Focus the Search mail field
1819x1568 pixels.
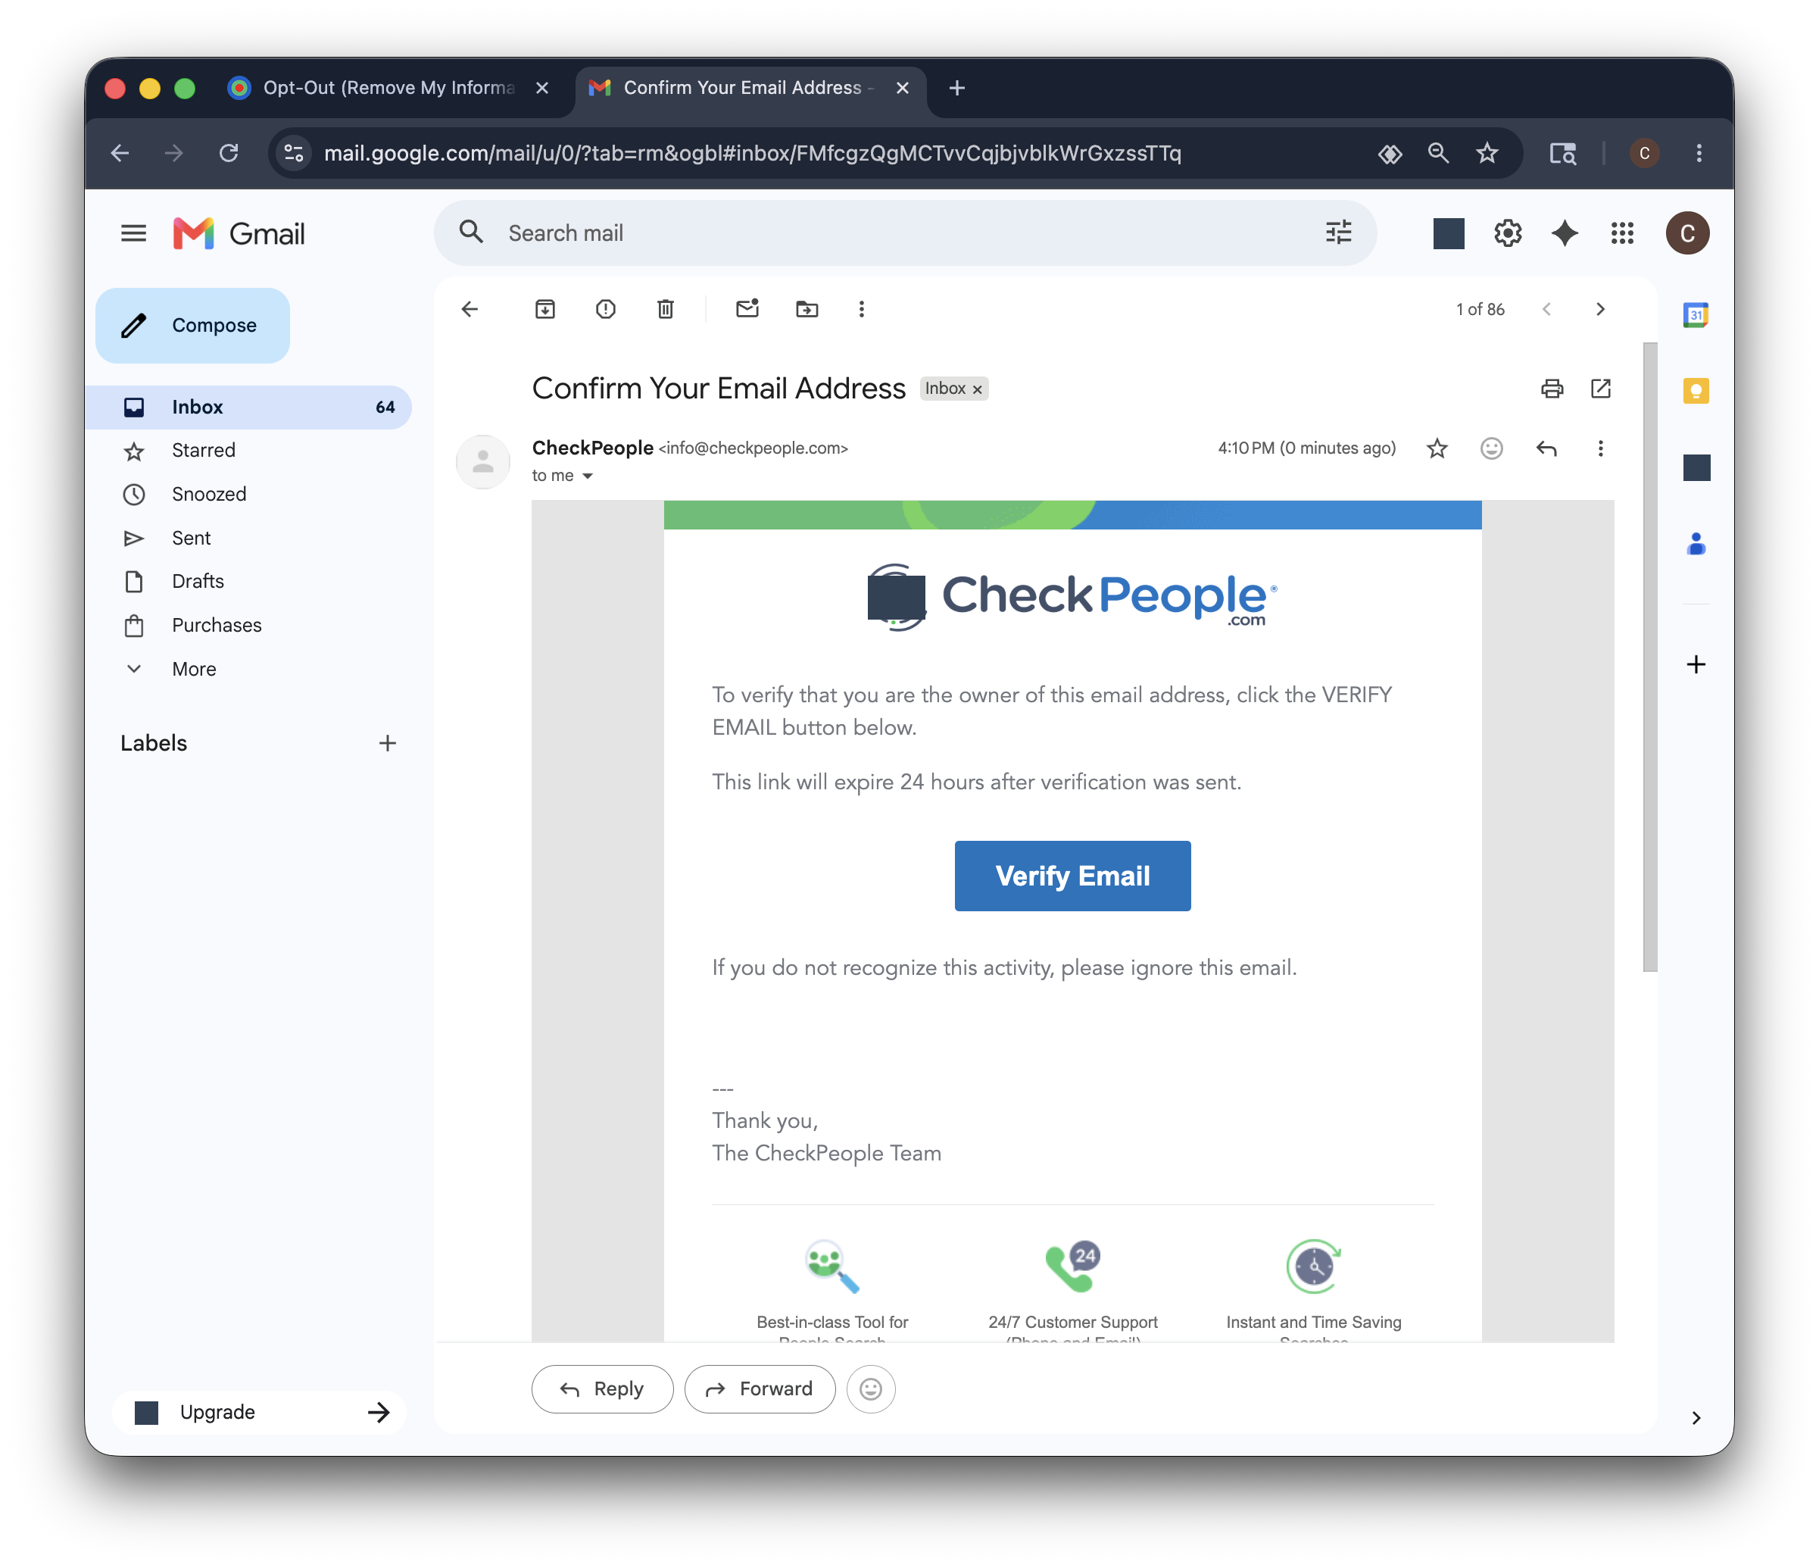(x=904, y=233)
